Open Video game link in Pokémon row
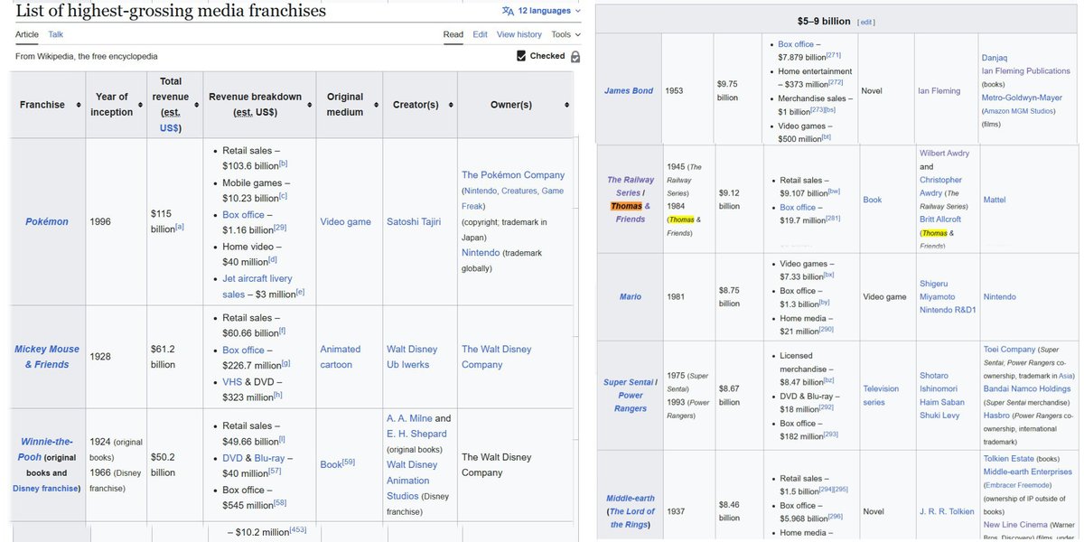This screenshot has height=542, width=1084. (345, 221)
